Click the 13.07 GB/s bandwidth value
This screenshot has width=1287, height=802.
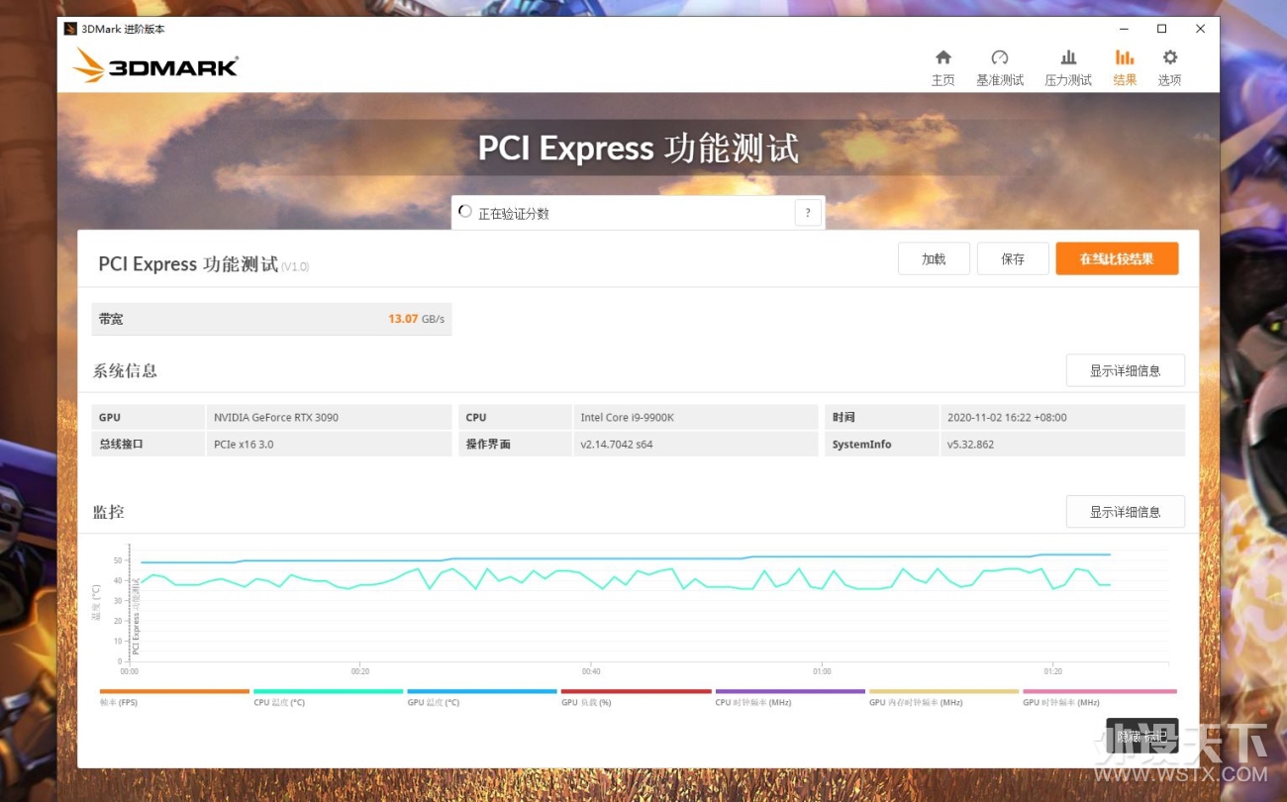(416, 319)
